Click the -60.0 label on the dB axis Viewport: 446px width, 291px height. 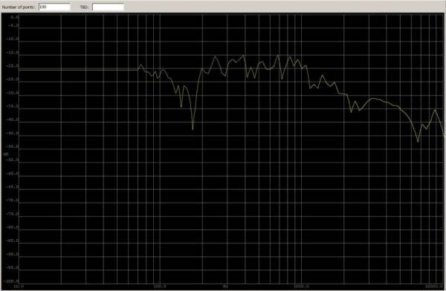(x=13, y=174)
